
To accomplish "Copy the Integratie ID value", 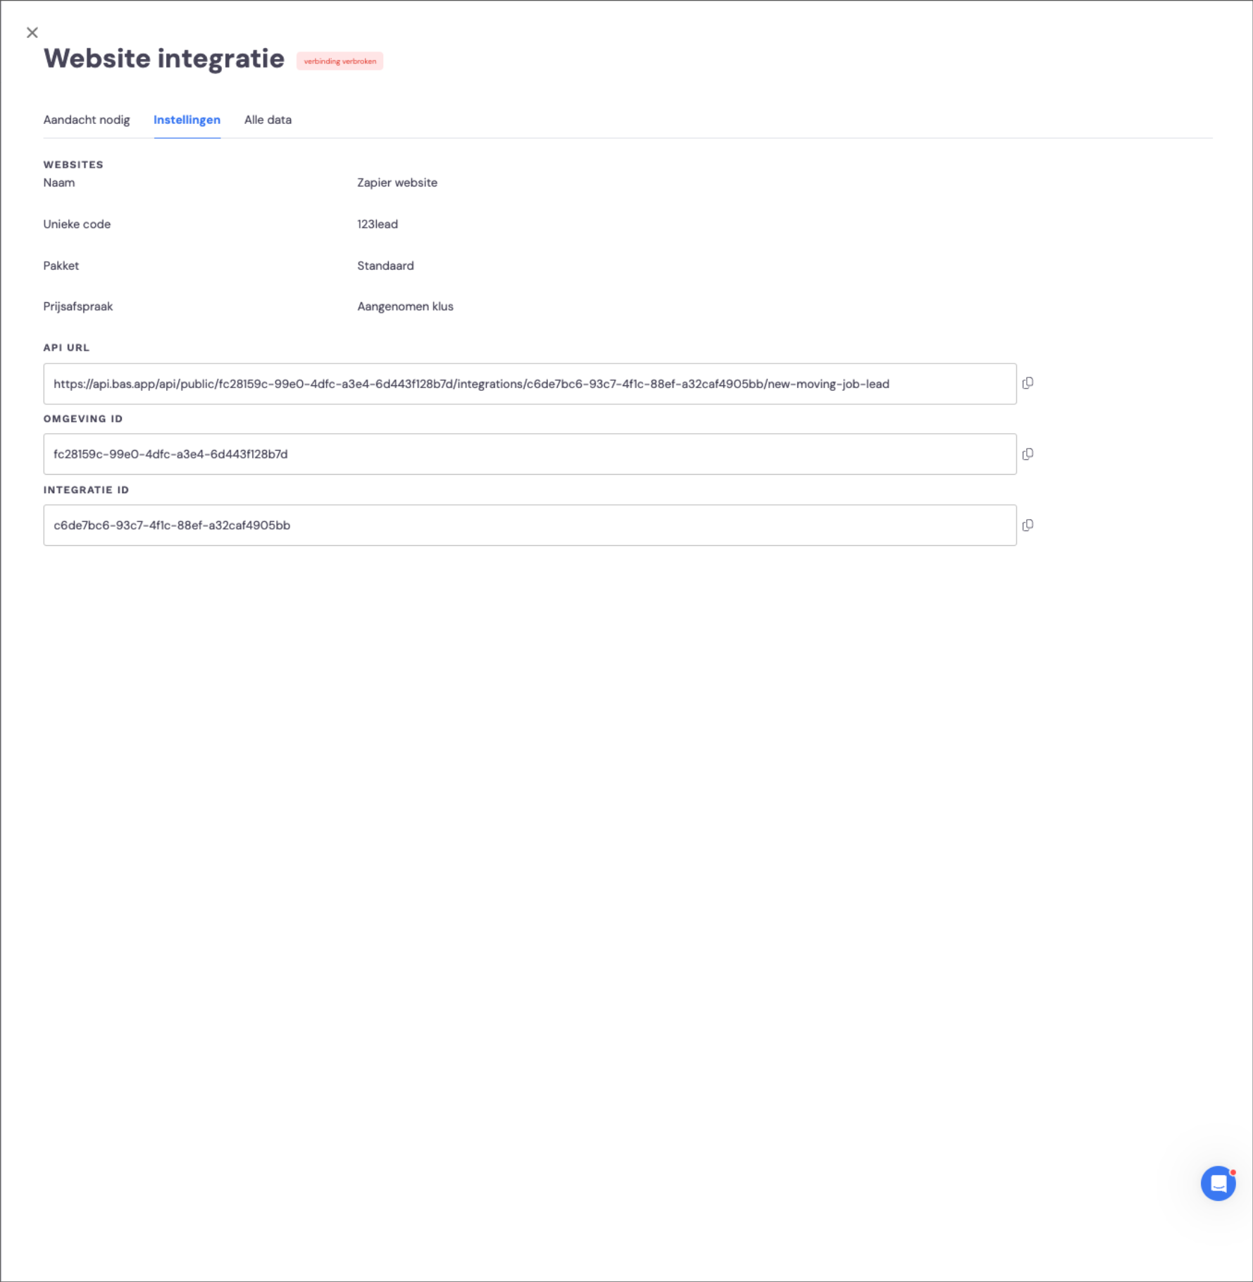I will (x=1028, y=525).
